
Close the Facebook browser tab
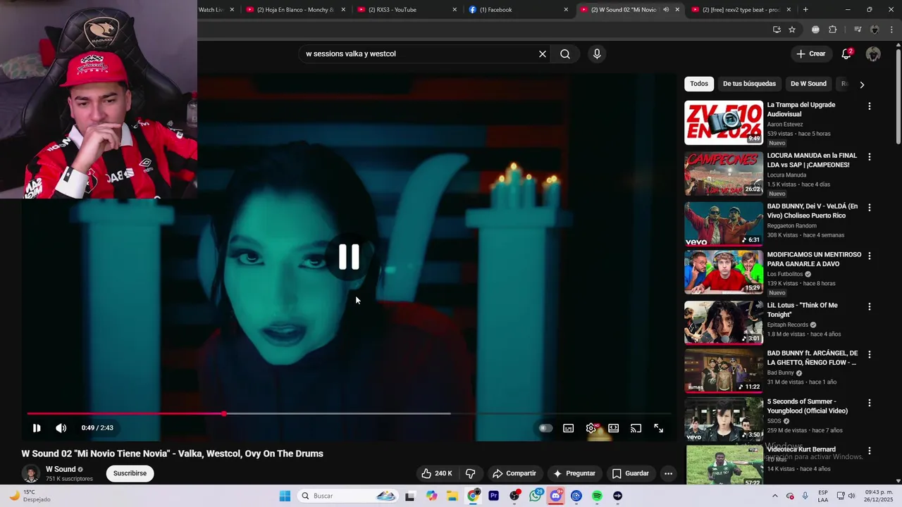[x=566, y=10]
